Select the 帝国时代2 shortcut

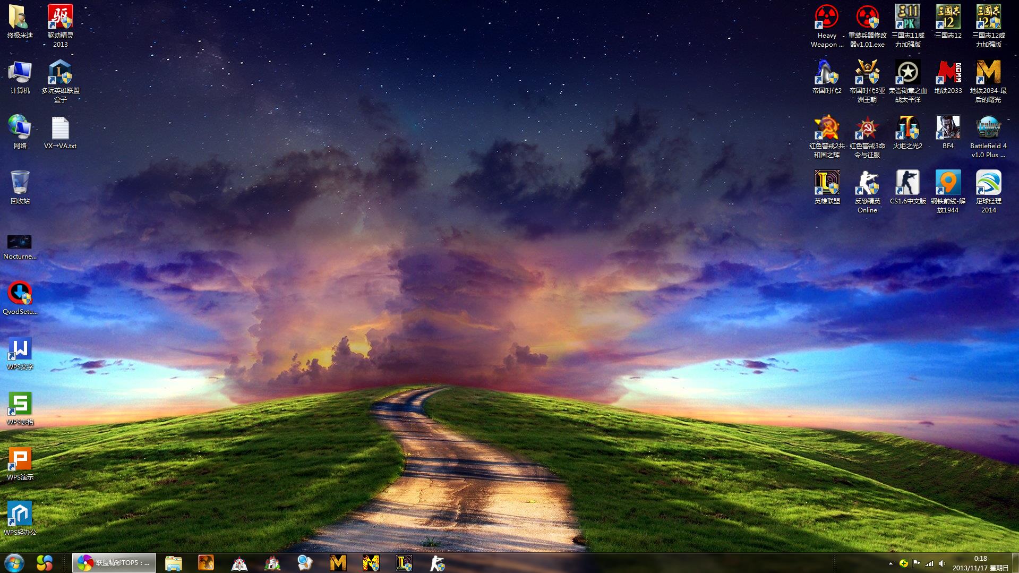click(827, 77)
